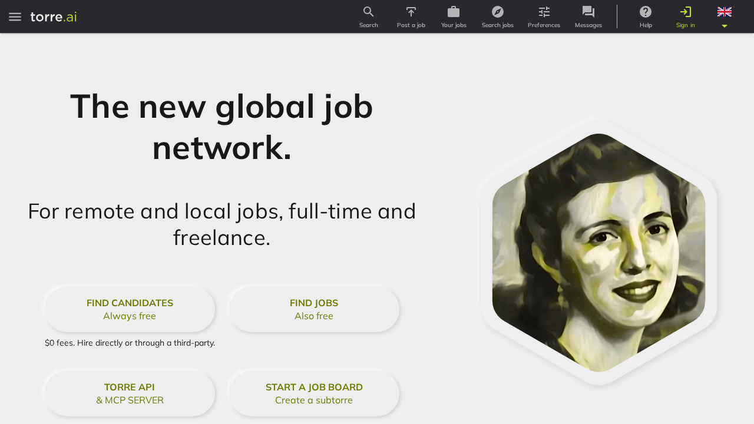Select the Search jobs text label
The height and width of the screenshot is (424, 754).
498,25
